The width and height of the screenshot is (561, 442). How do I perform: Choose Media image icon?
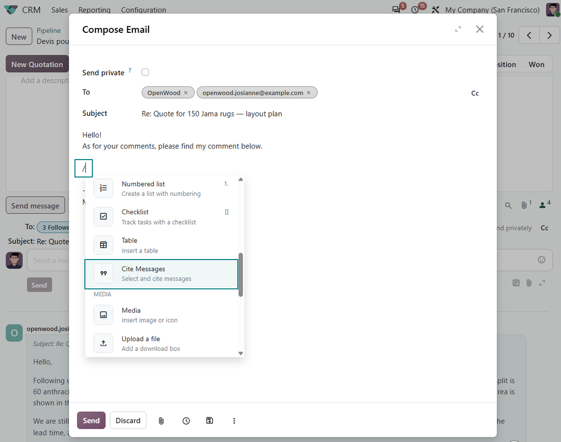click(x=103, y=315)
